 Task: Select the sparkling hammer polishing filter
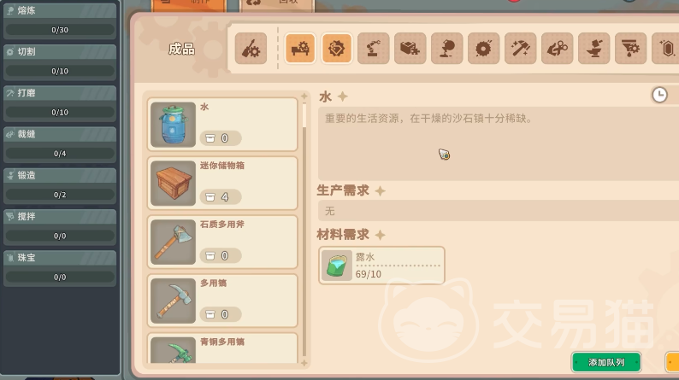click(521, 49)
